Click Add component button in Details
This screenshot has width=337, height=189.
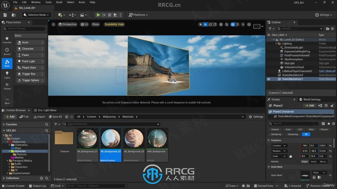(x=310, y=106)
